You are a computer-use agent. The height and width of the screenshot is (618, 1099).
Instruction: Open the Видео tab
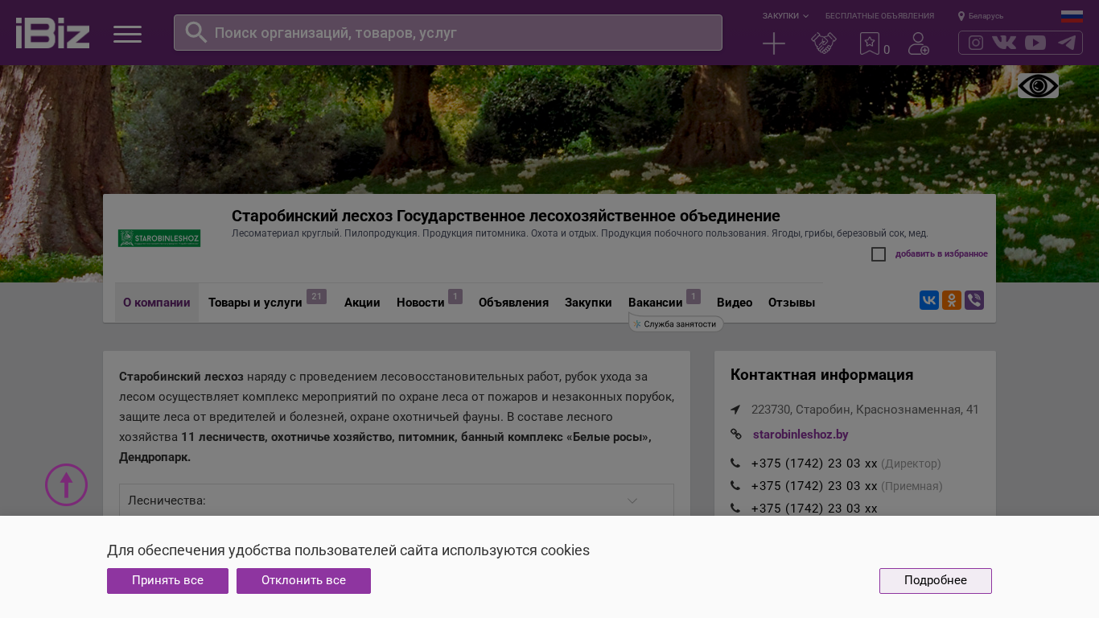(735, 303)
